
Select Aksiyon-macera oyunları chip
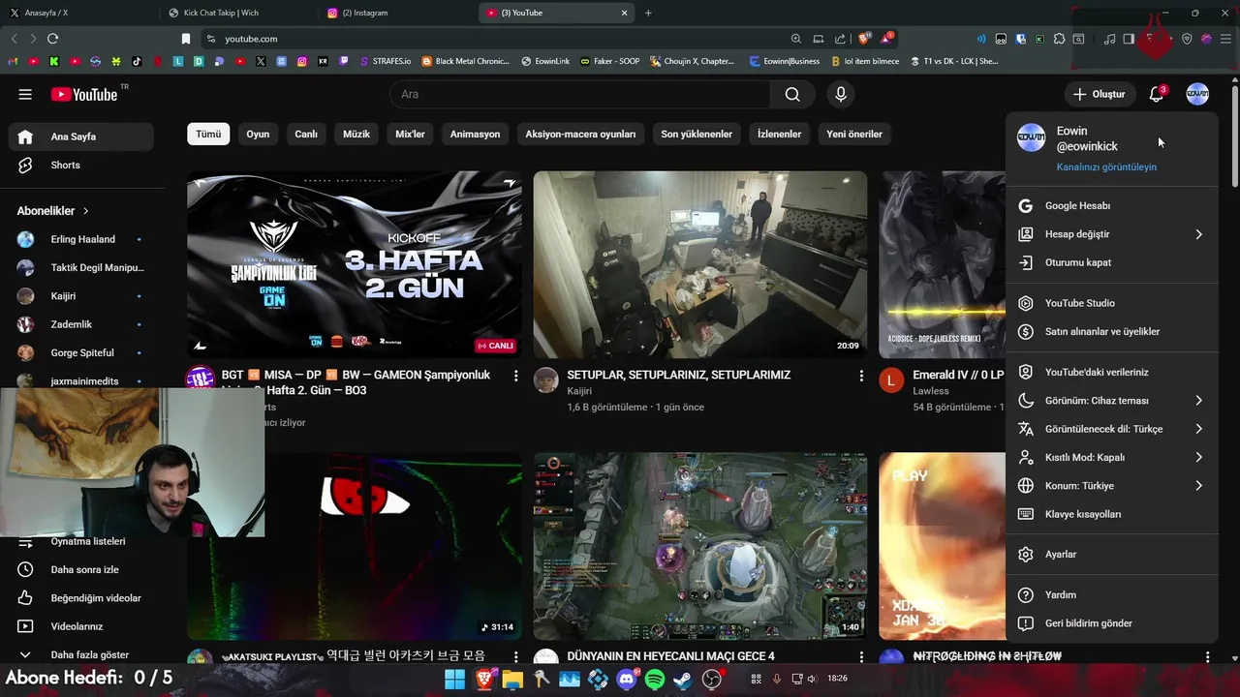580,134
